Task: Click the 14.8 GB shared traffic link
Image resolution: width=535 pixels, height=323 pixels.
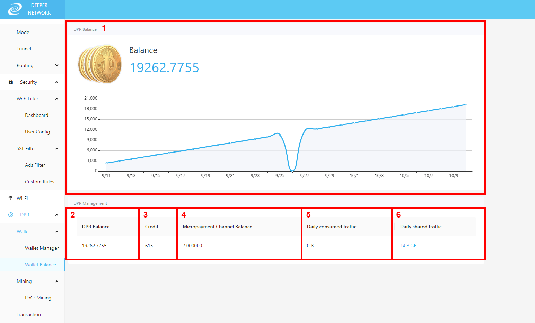Action: 409,246
